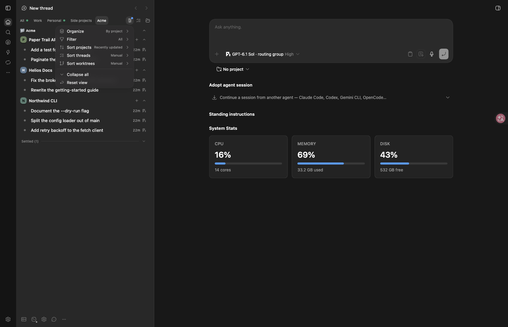This screenshot has width=508, height=327.
Task: Open thread 'Add retry backoff to the fetch client'
Action: pyautogui.click(x=83, y=130)
